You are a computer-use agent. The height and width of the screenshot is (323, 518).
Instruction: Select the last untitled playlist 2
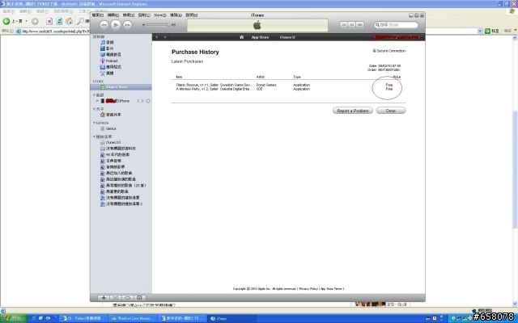pos(121,204)
